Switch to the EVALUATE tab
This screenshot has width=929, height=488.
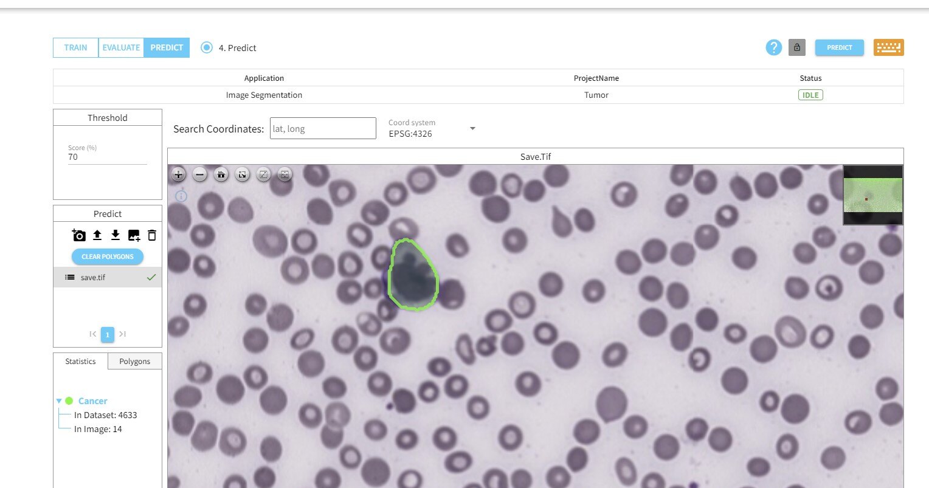click(121, 47)
